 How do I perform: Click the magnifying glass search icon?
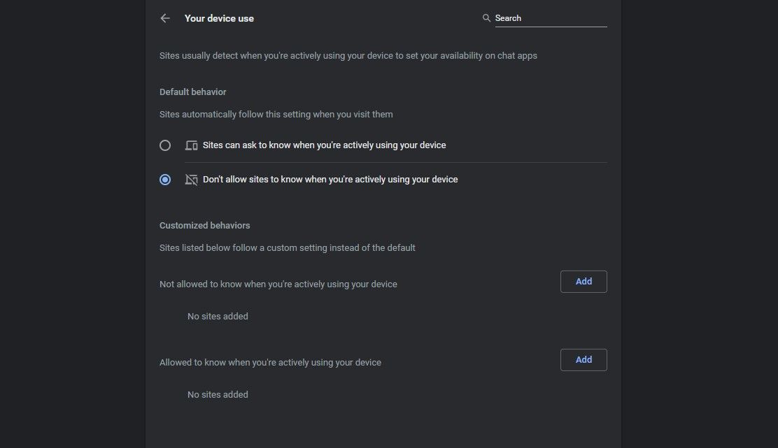tap(486, 18)
